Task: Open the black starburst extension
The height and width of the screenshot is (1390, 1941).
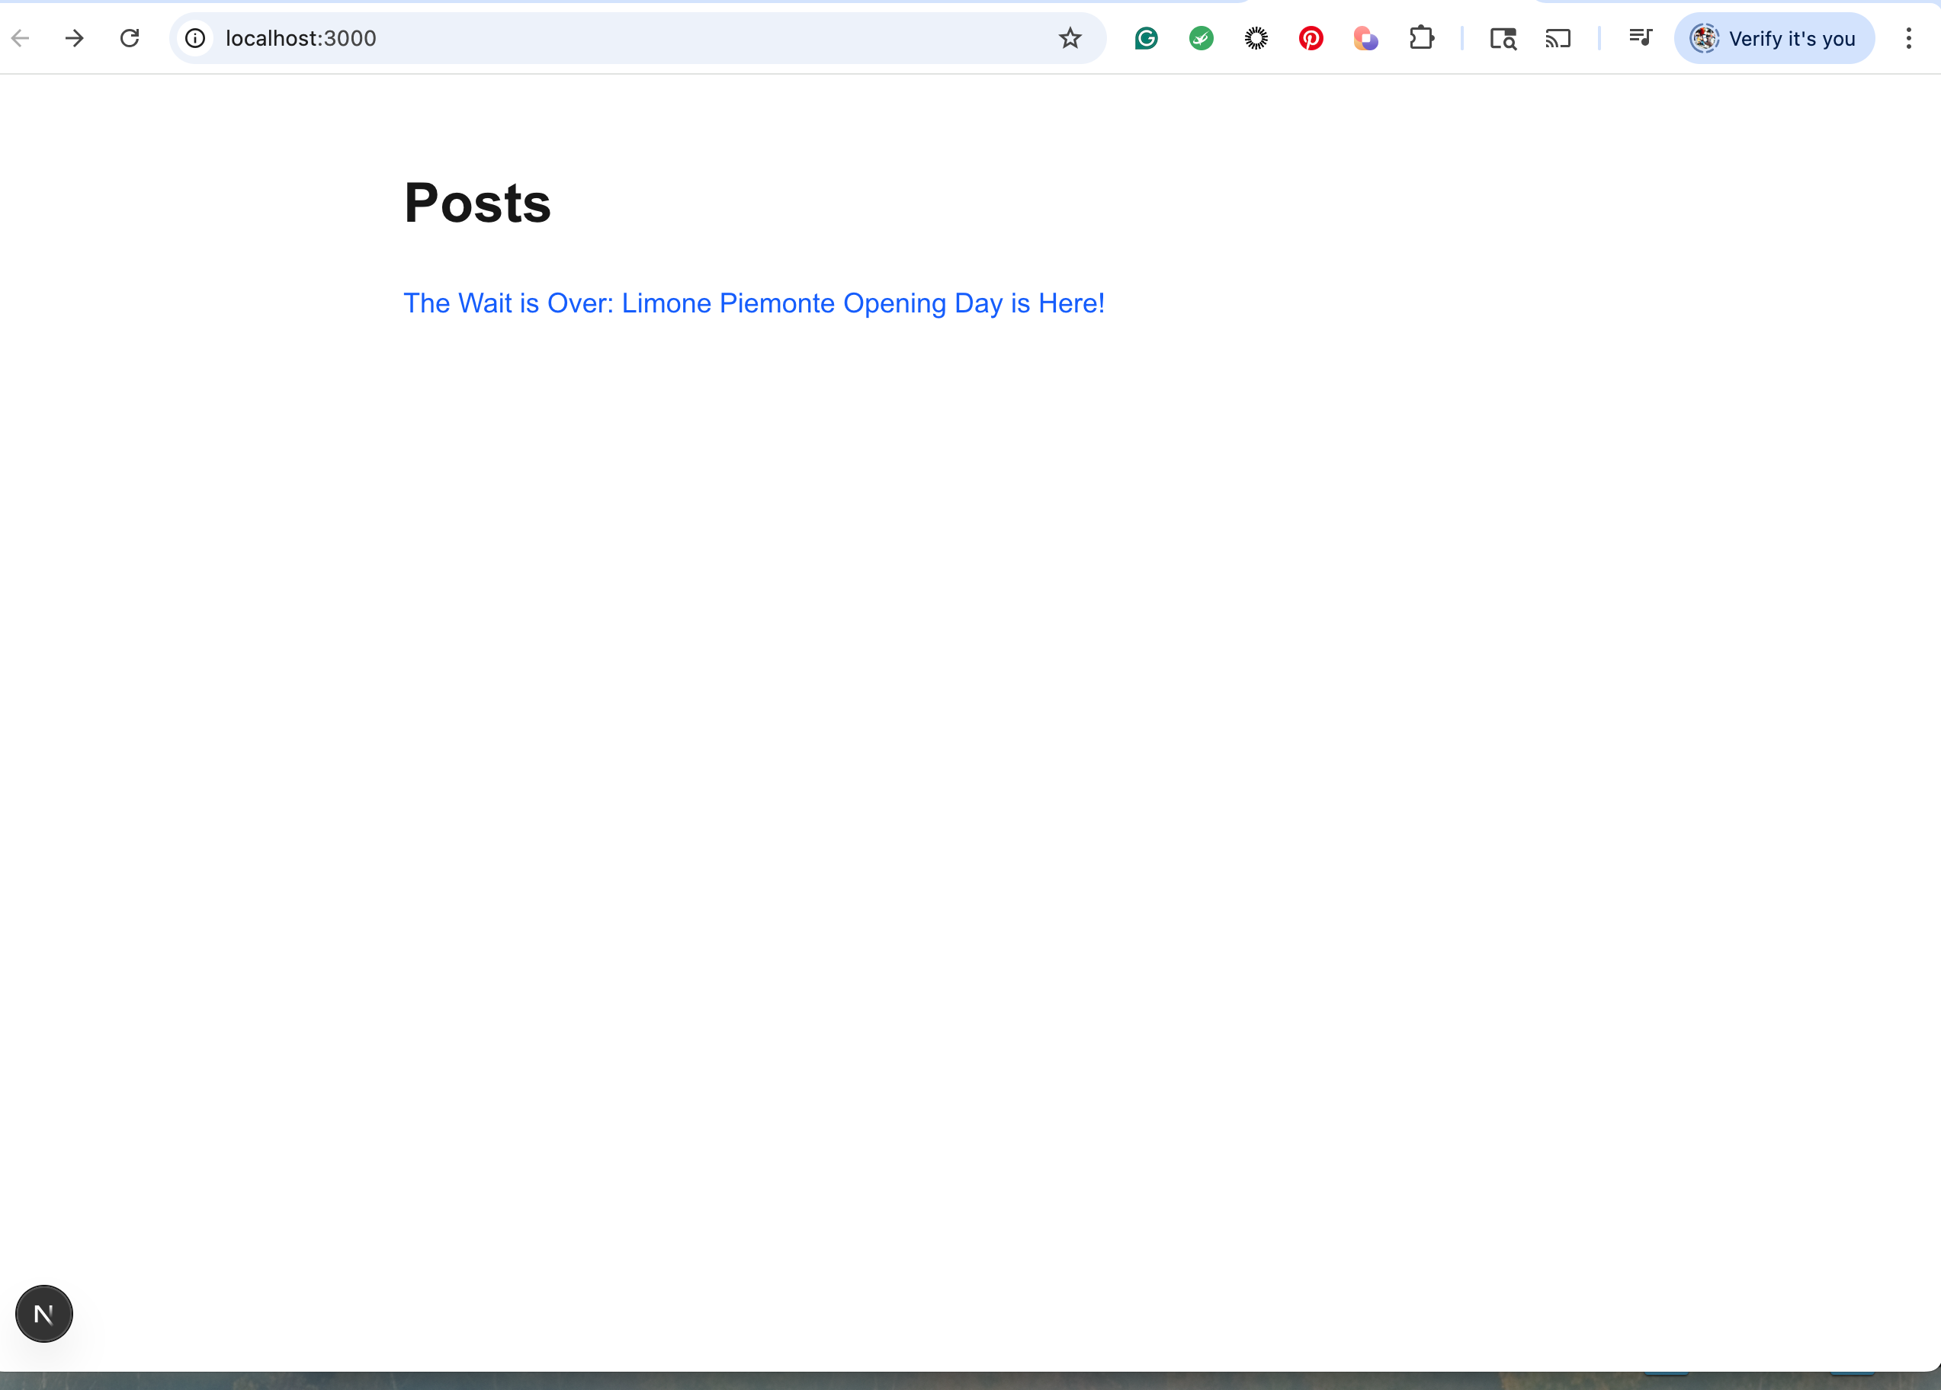Action: (x=1256, y=37)
